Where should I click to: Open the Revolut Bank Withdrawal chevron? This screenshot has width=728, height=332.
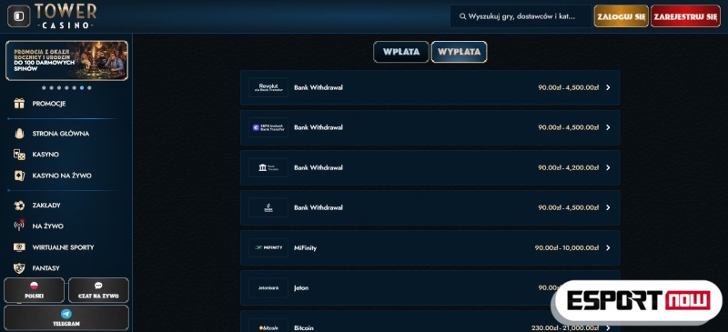[608, 87]
